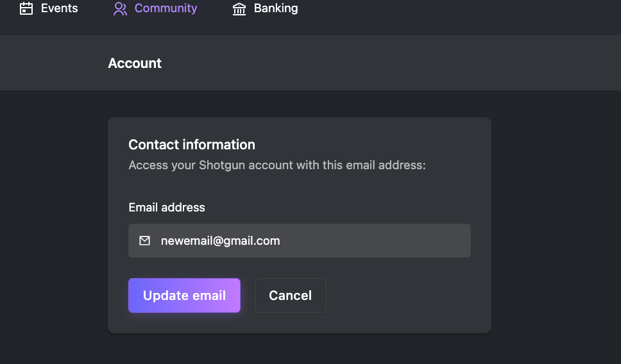Open the Events navigation label
The image size is (621, 364).
point(60,8)
